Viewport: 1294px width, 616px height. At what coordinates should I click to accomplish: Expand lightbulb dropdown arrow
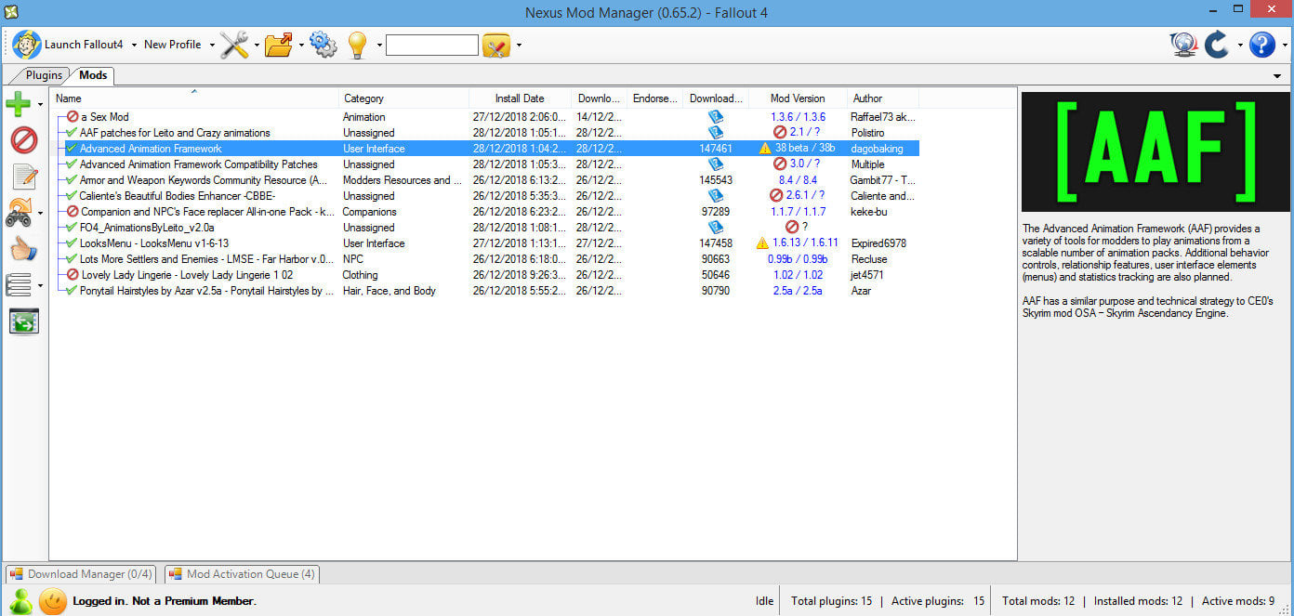(379, 45)
